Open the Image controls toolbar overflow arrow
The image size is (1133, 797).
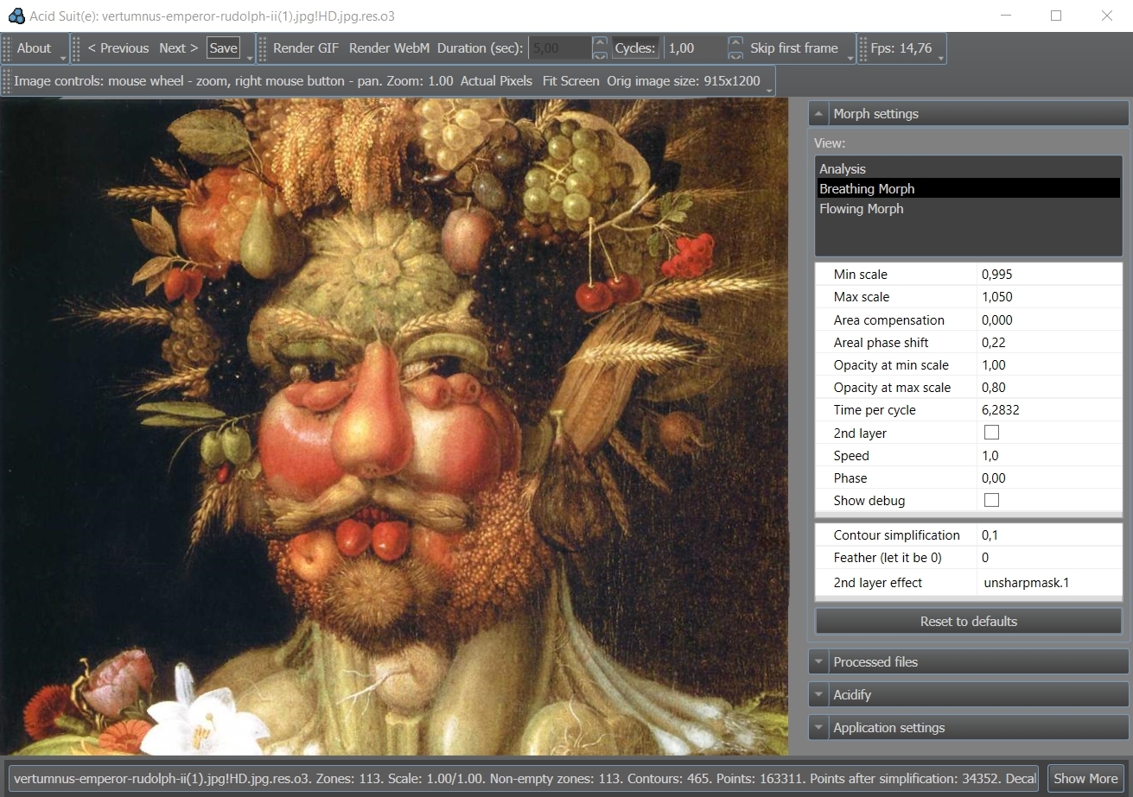[x=769, y=90]
